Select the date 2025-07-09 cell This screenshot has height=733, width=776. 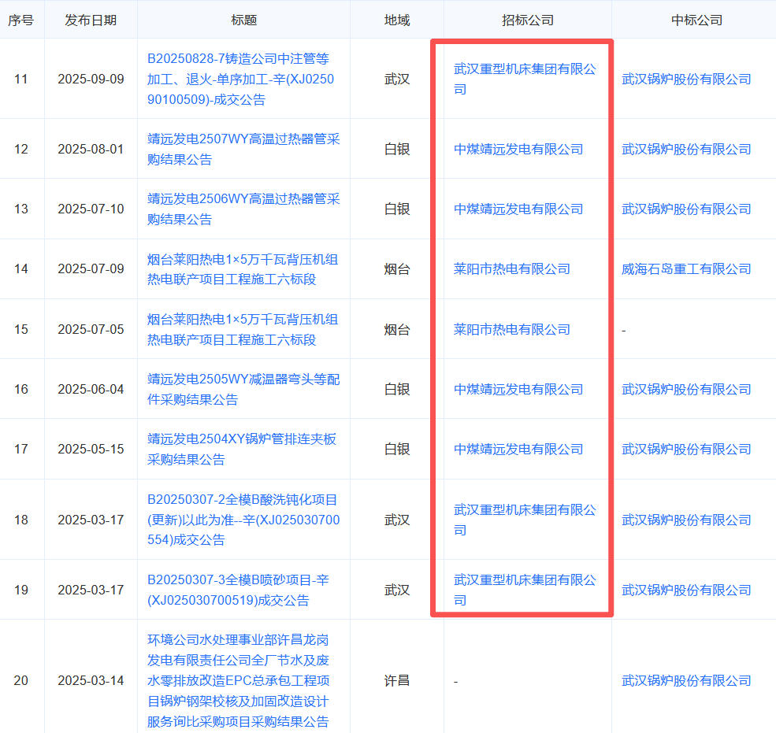91,269
